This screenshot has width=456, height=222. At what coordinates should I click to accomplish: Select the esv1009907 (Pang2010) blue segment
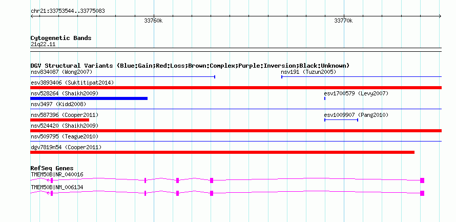341,120
